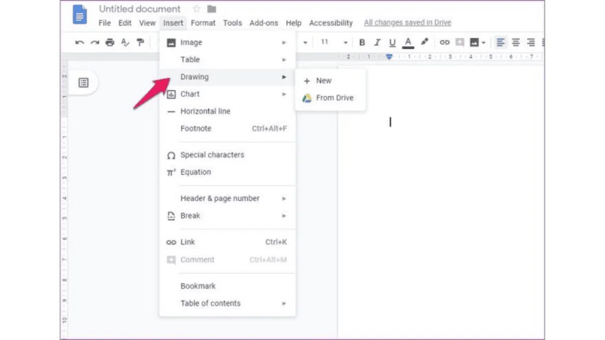The height and width of the screenshot is (340, 605).
Task: Run spell check icon
Action: (x=125, y=42)
